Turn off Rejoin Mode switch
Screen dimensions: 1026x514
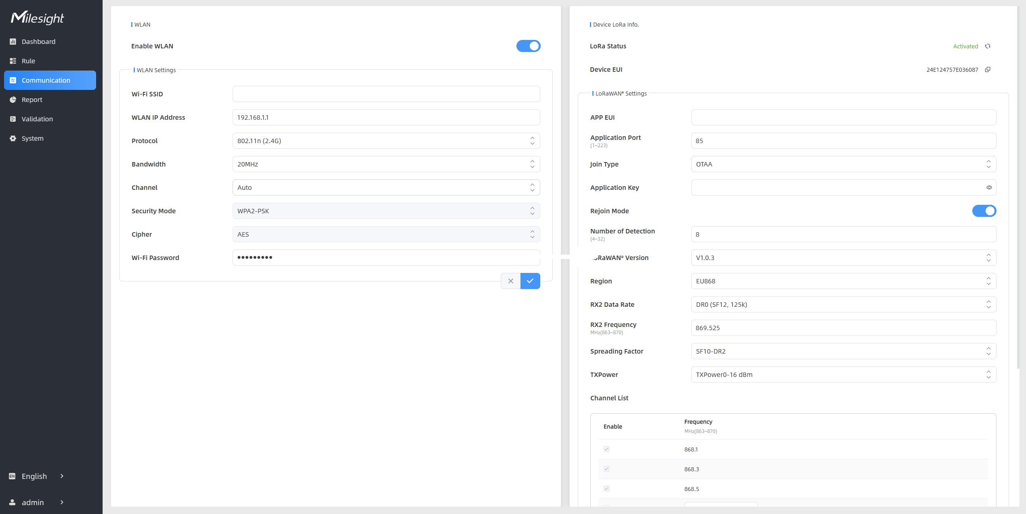(984, 211)
